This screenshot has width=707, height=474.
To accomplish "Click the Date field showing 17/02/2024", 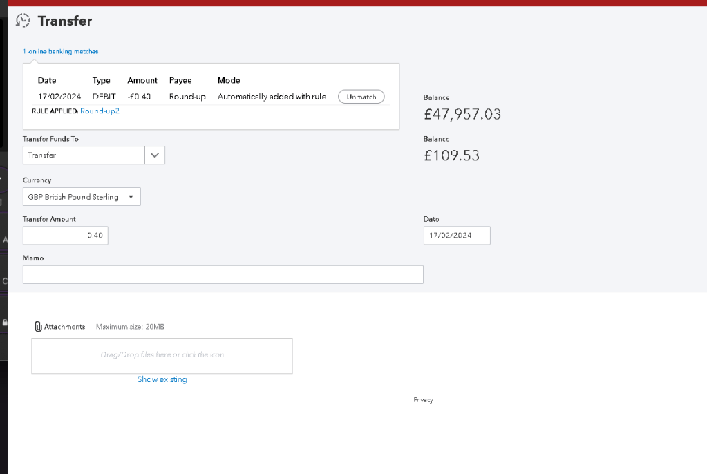I will coord(457,236).
